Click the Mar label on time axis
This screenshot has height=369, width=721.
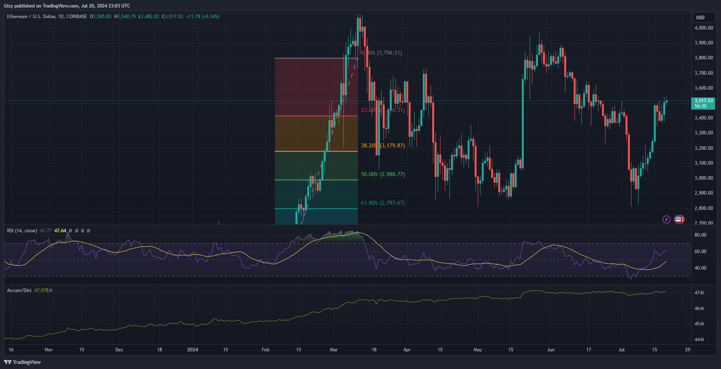[x=334, y=350]
